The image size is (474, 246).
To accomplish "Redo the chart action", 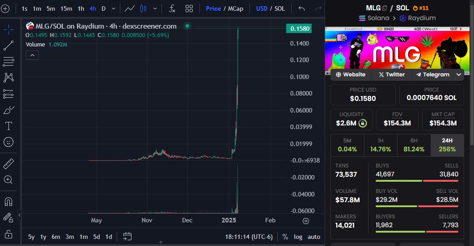I will 318,9.
